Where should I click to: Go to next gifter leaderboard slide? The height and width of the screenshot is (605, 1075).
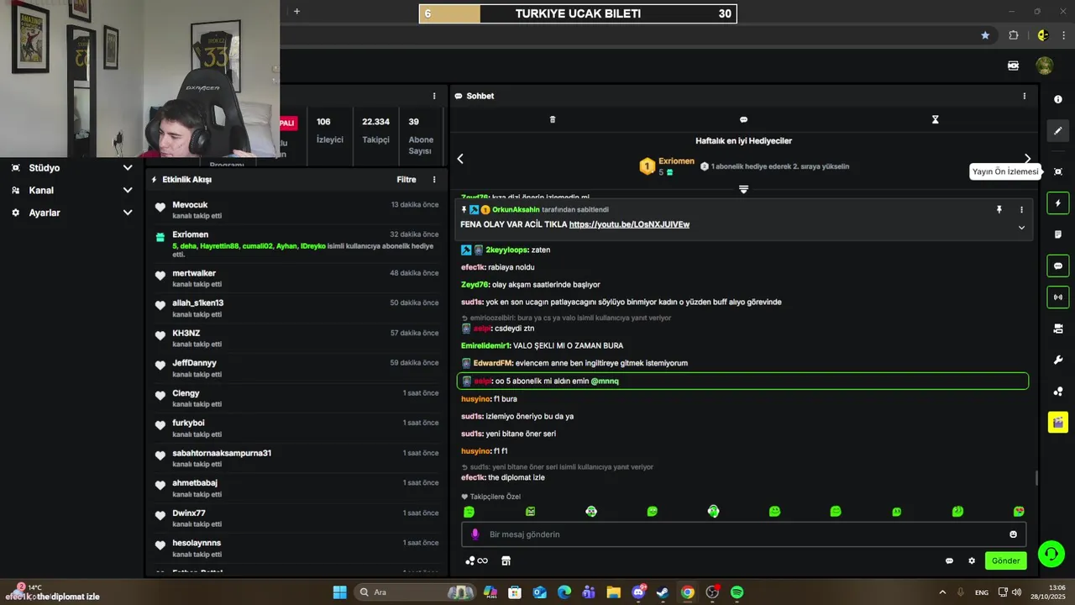pyautogui.click(x=1027, y=159)
